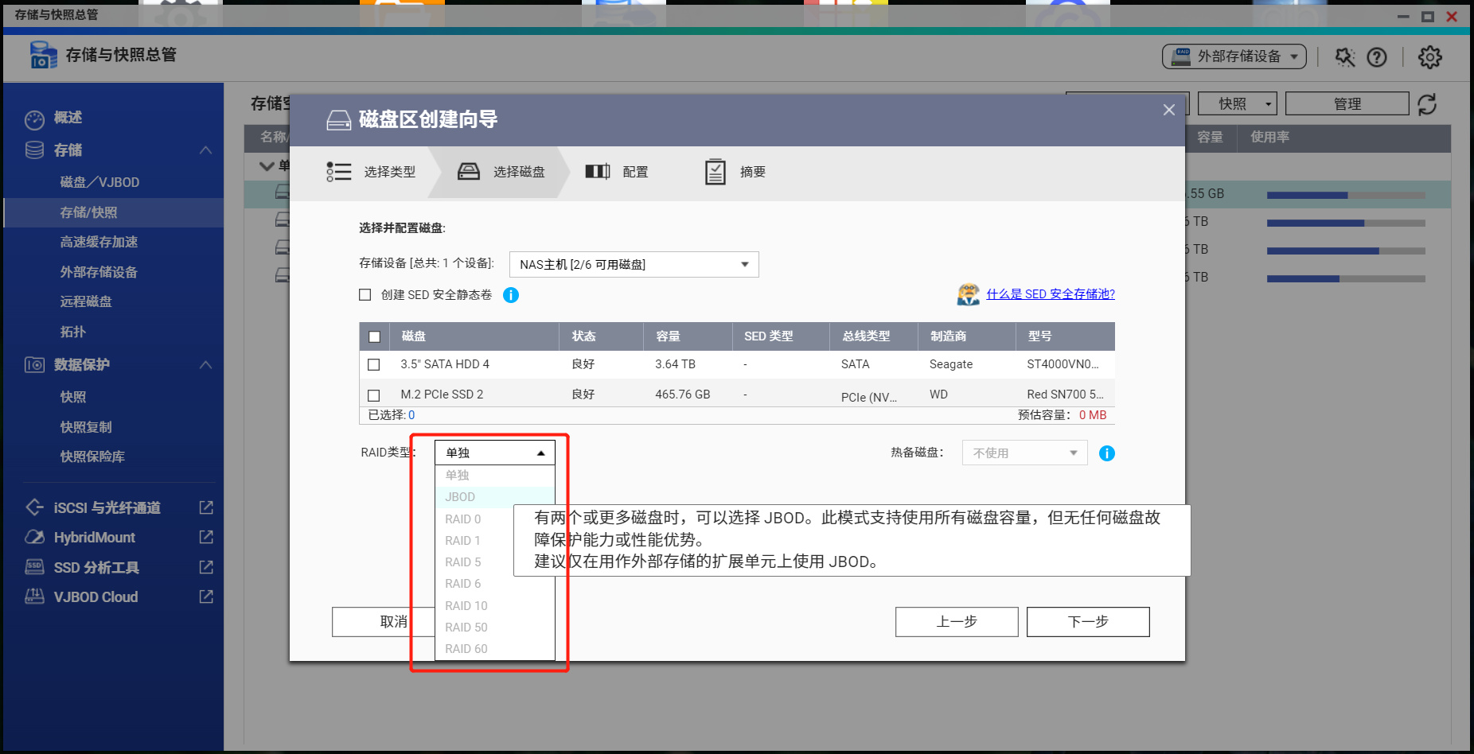Open 什么是 SED 安全存储池 link
Image resolution: width=1474 pixels, height=754 pixels.
[1051, 294]
